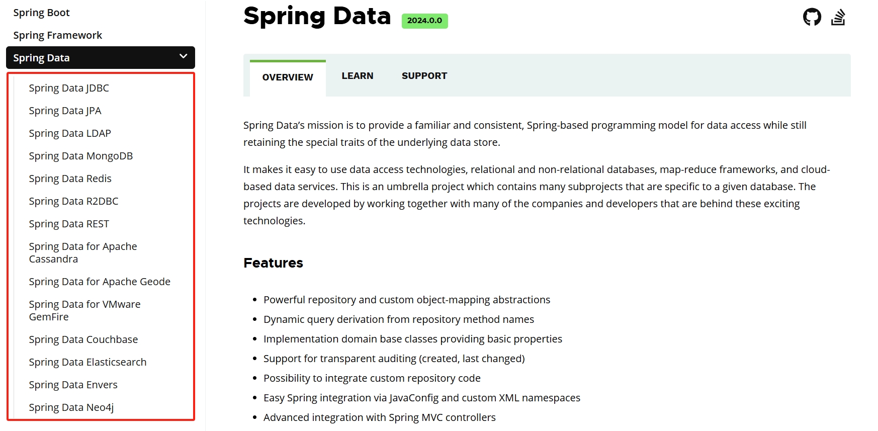This screenshot has width=878, height=431.
Task: Open Spring Data for VMware GemFire
Action: pyautogui.click(x=84, y=310)
